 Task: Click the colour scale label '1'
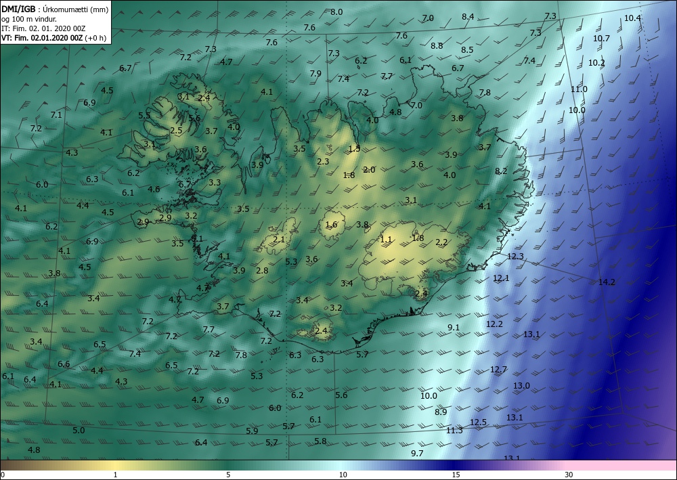pos(115,475)
